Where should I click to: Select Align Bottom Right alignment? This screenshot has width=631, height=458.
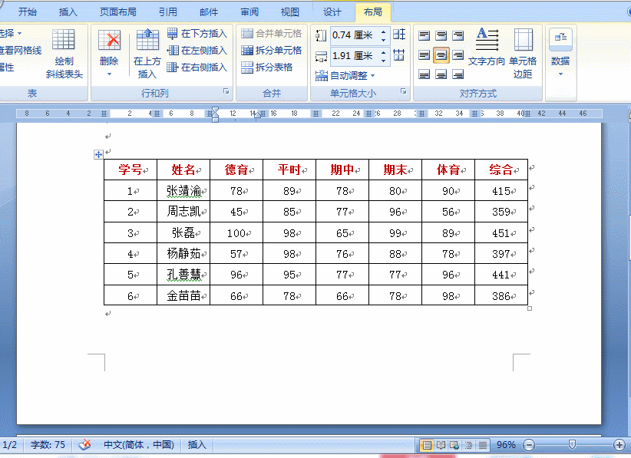(458, 74)
